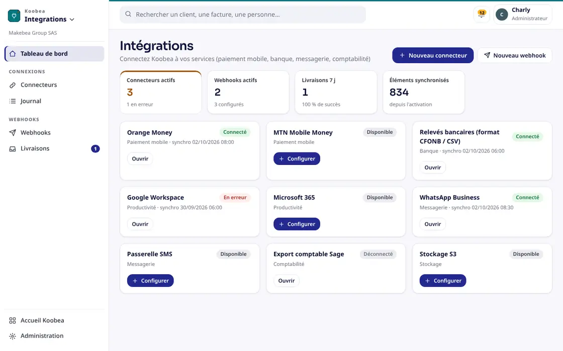Viewport: 563px width, 351px height.
Task: Open Administration settings
Action: click(x=55, y=336)
